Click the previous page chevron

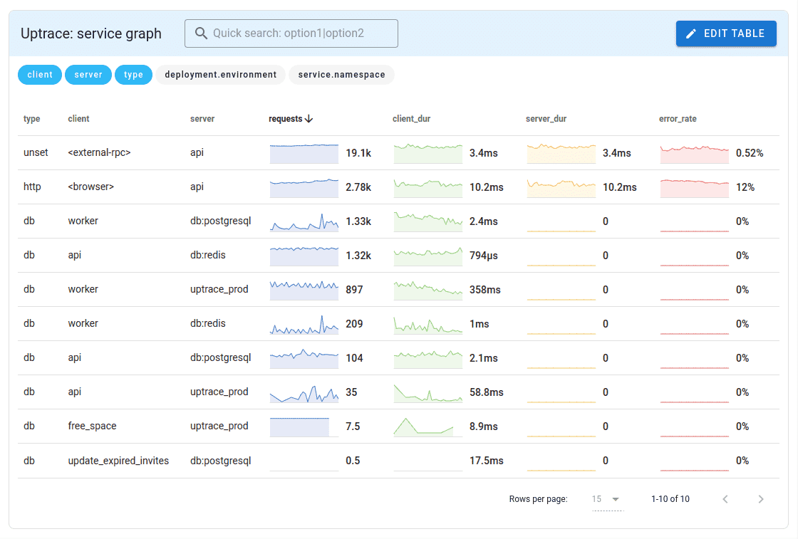[x=725, y=498]
